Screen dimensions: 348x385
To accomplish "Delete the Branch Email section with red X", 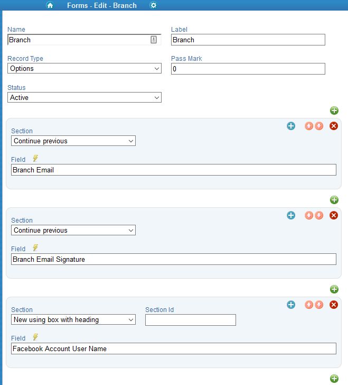I will (x=333, y=126).
